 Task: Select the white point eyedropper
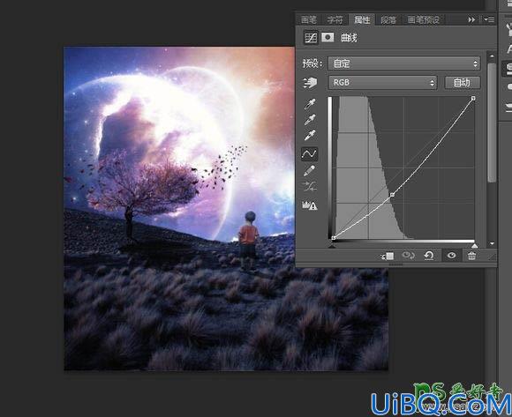click(x=310, y=135)
